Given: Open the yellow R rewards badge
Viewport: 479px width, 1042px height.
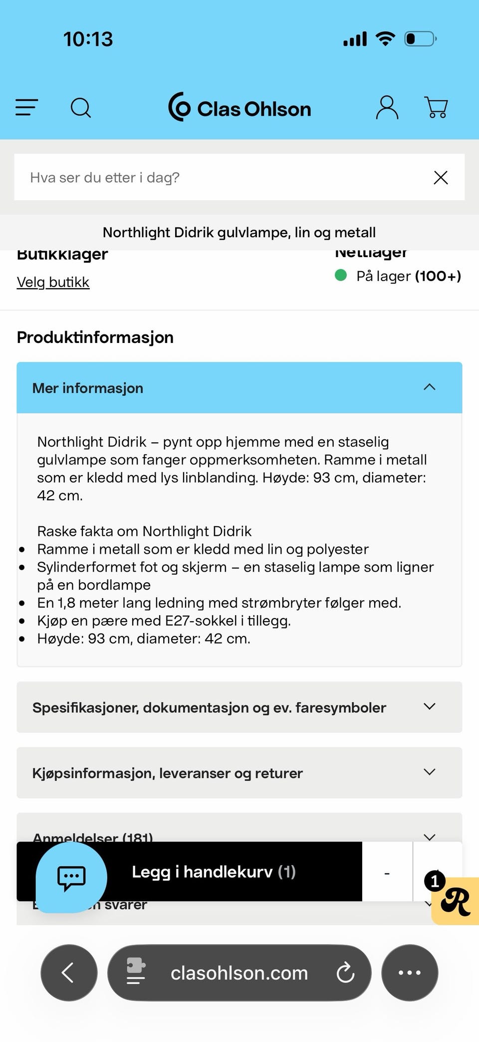Looking at the screenshot, I should click(x=455, y=902).
